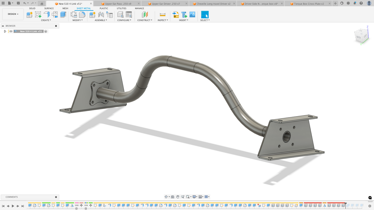Click the Create Flange tool icon

point(47,14)
